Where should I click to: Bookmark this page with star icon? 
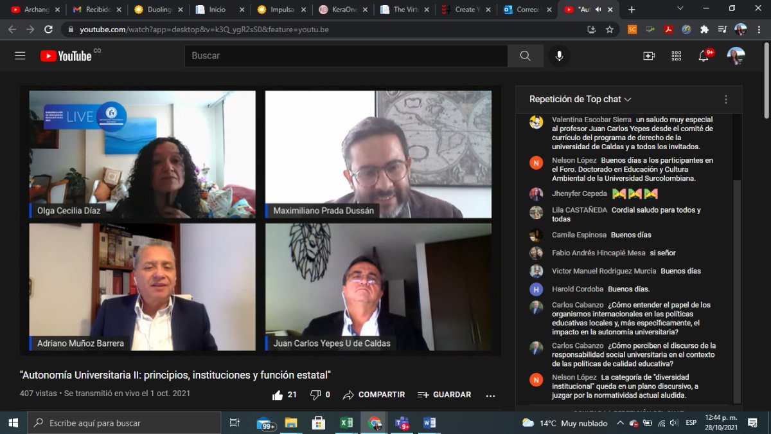click(609, 29)
